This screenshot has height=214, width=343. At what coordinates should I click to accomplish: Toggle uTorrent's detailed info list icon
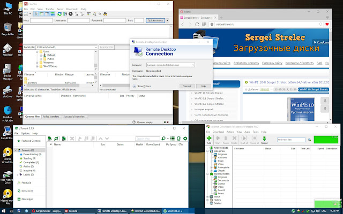click(173, 139)
